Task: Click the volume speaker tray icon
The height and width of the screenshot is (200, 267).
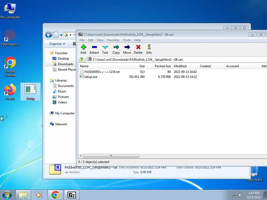Action: 241,195
